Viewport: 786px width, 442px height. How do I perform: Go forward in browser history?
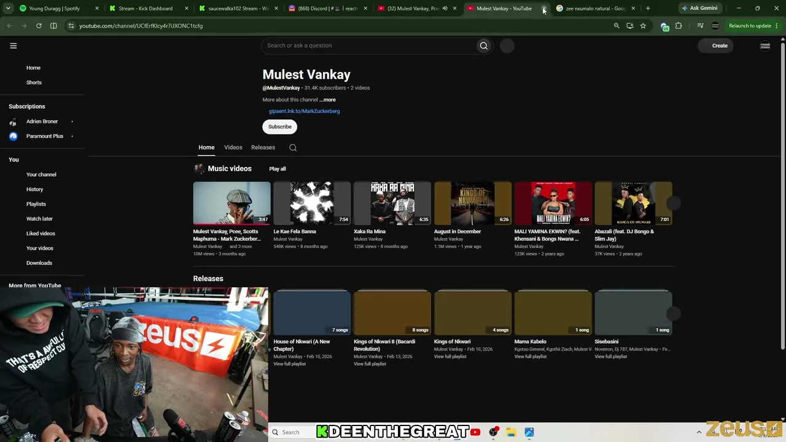tap(24, 26)
